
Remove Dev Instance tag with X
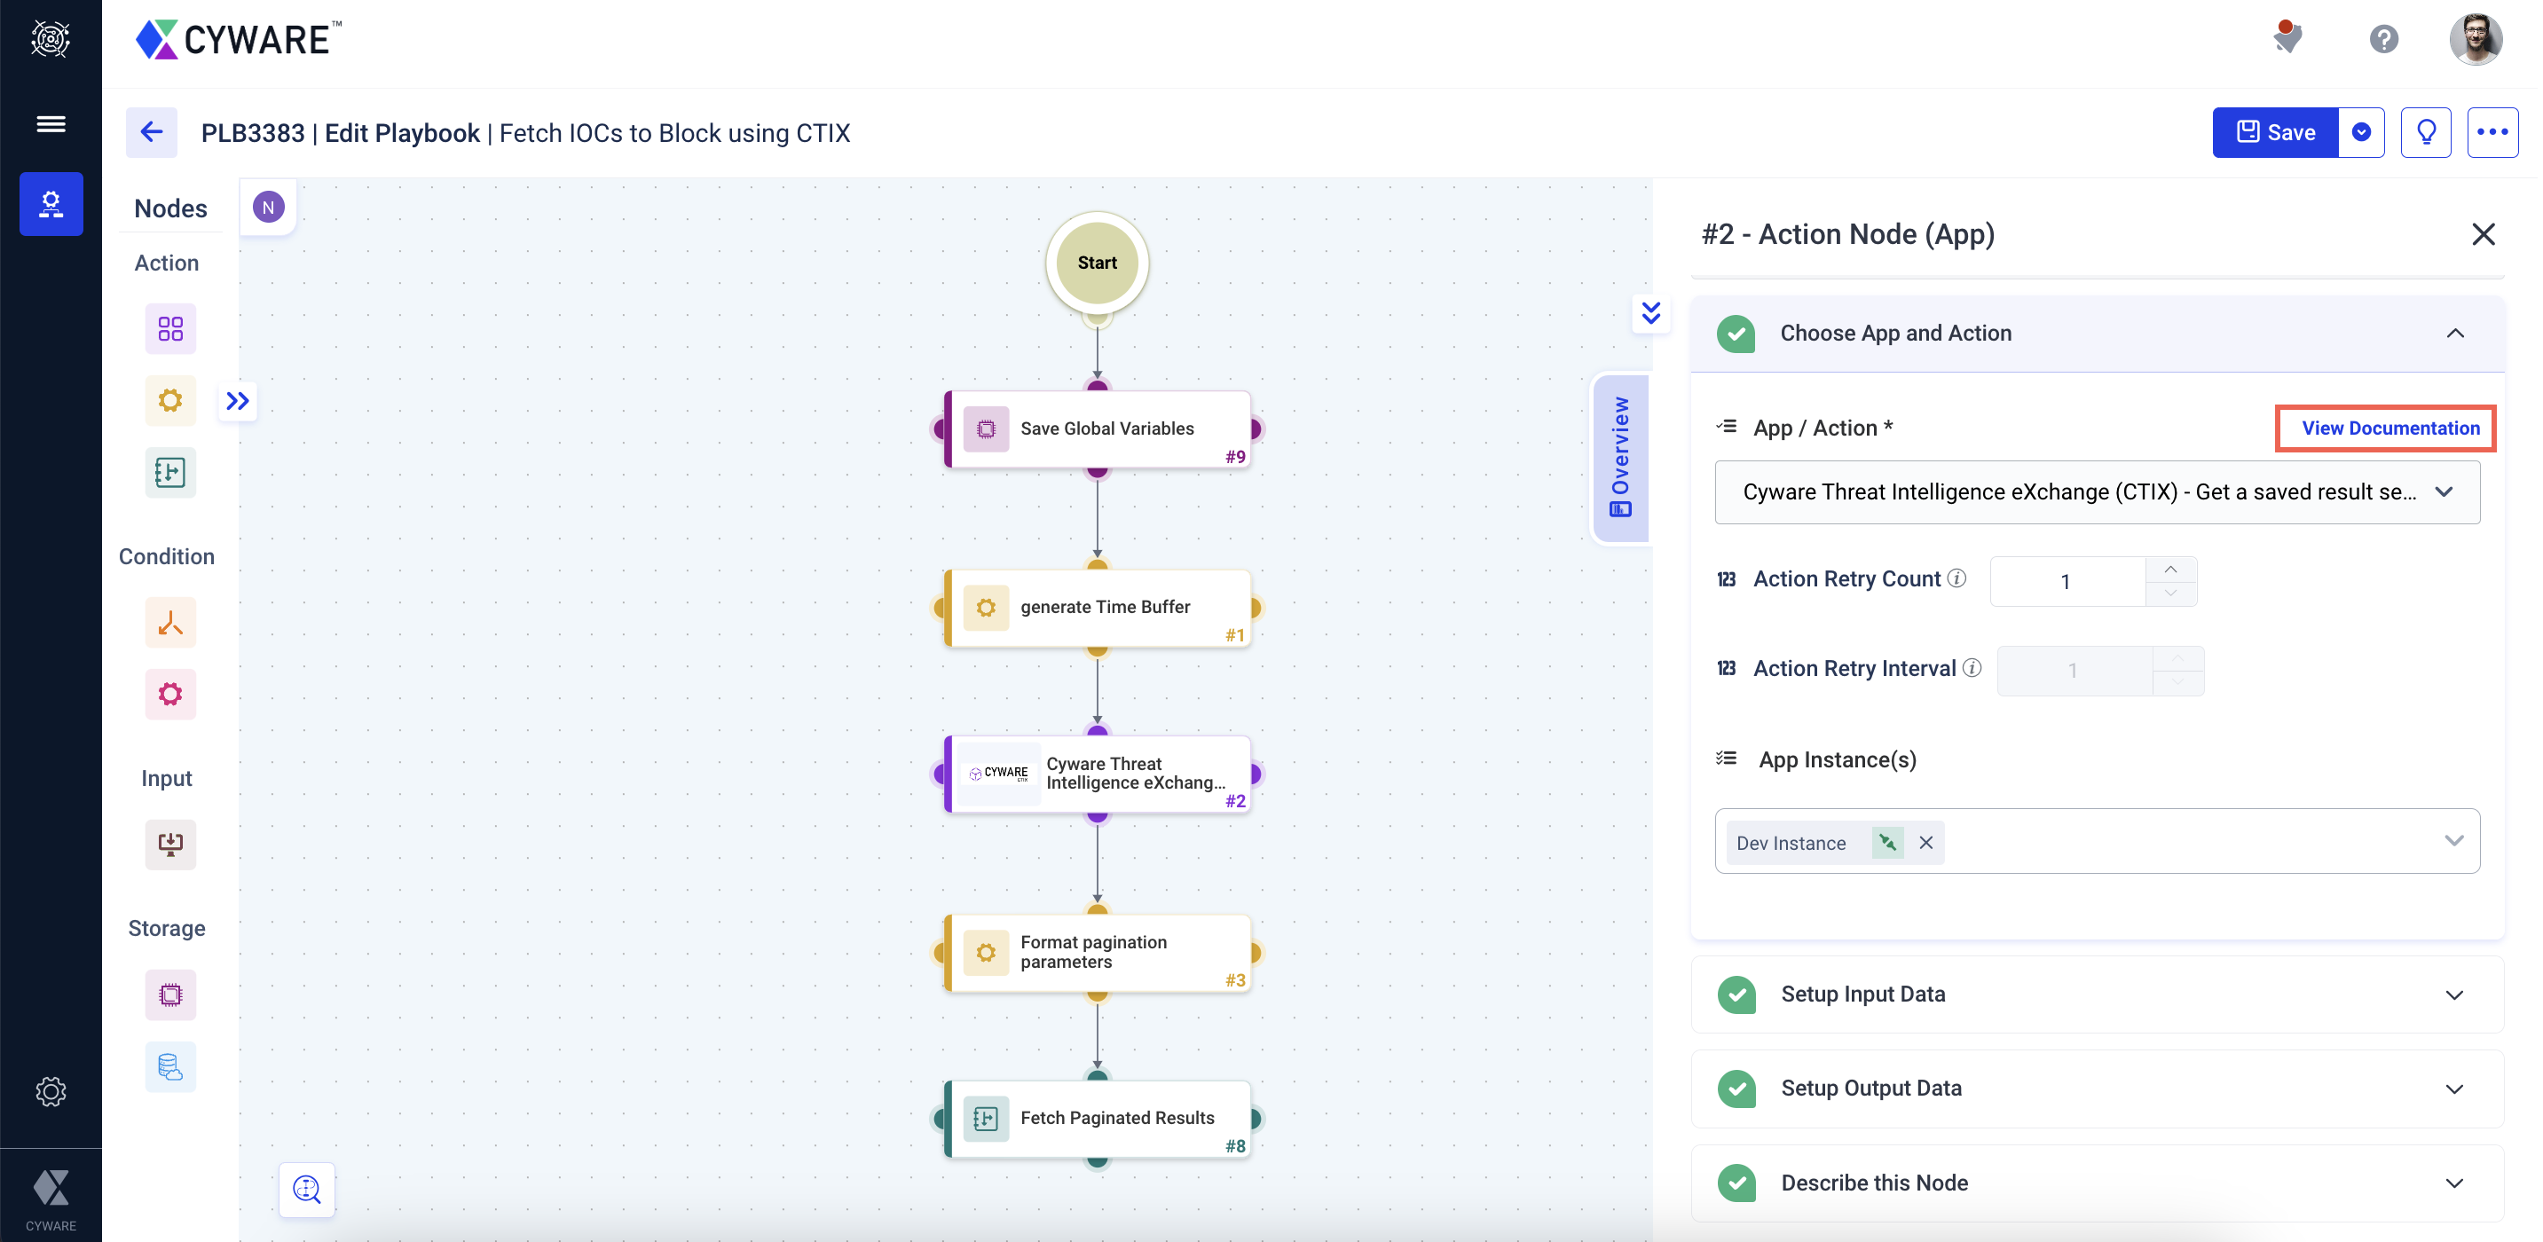(1925, 842)
